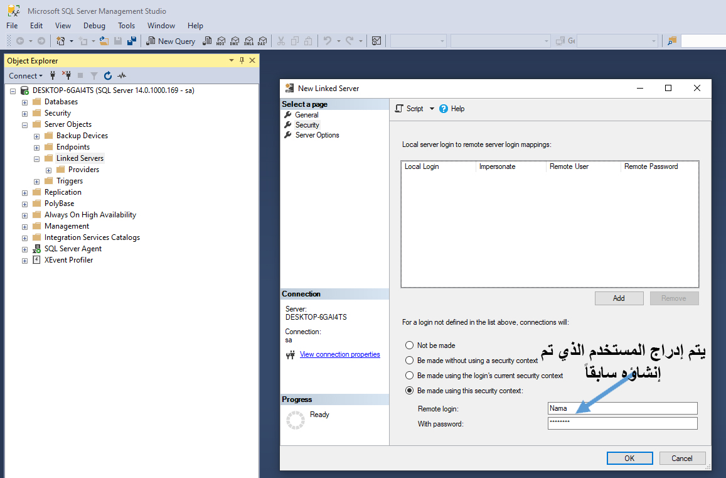Click the Undo arrow icon
This screenshot has width=726, height=478.
(x=328, y=41)
